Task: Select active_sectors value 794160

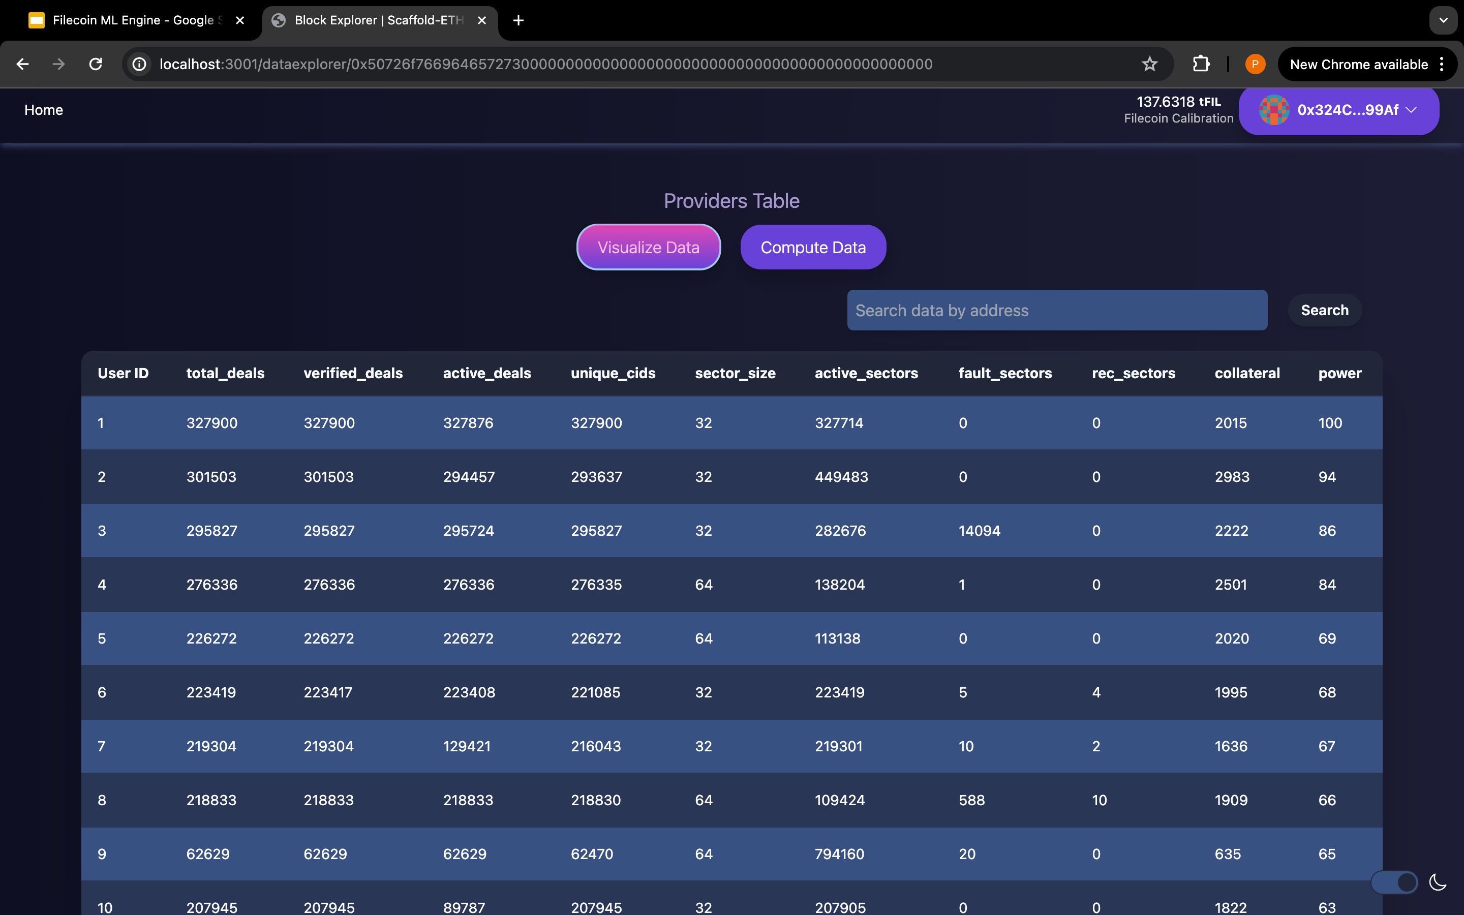Action: (840, 854)
